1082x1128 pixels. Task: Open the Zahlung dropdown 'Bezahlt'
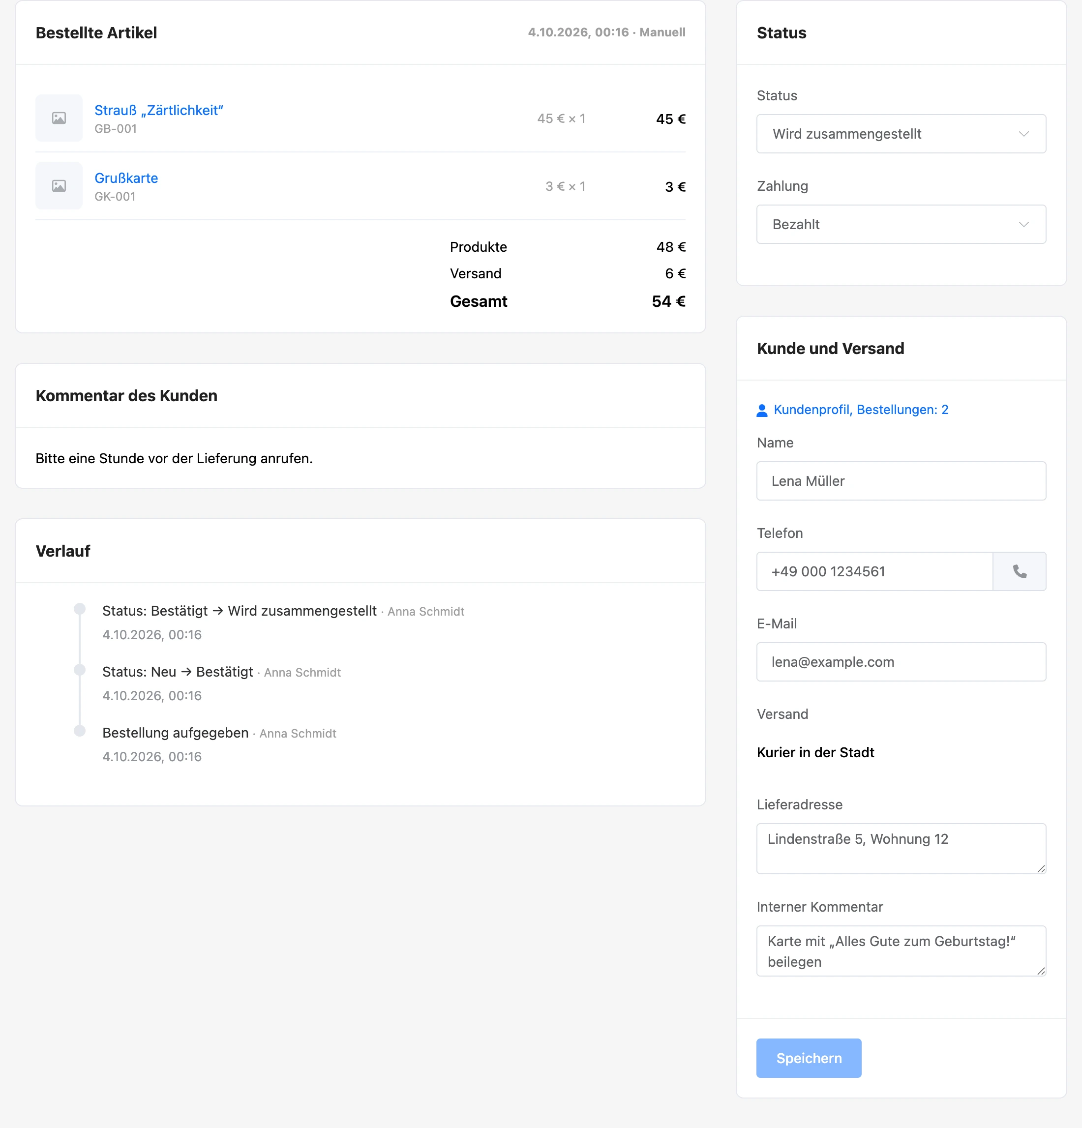902,224
